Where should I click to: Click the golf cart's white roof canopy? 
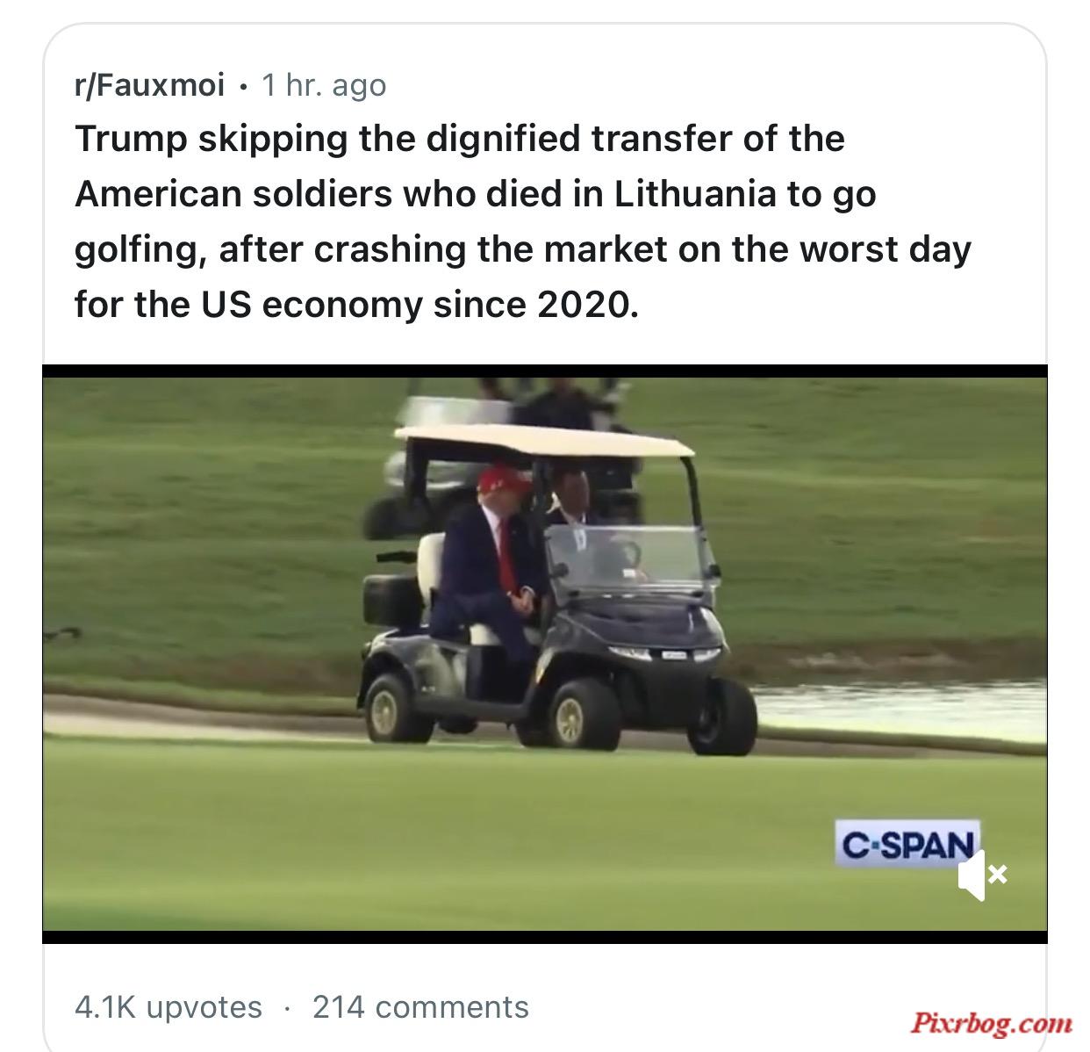pyautogui.click(x=544, y=441)
